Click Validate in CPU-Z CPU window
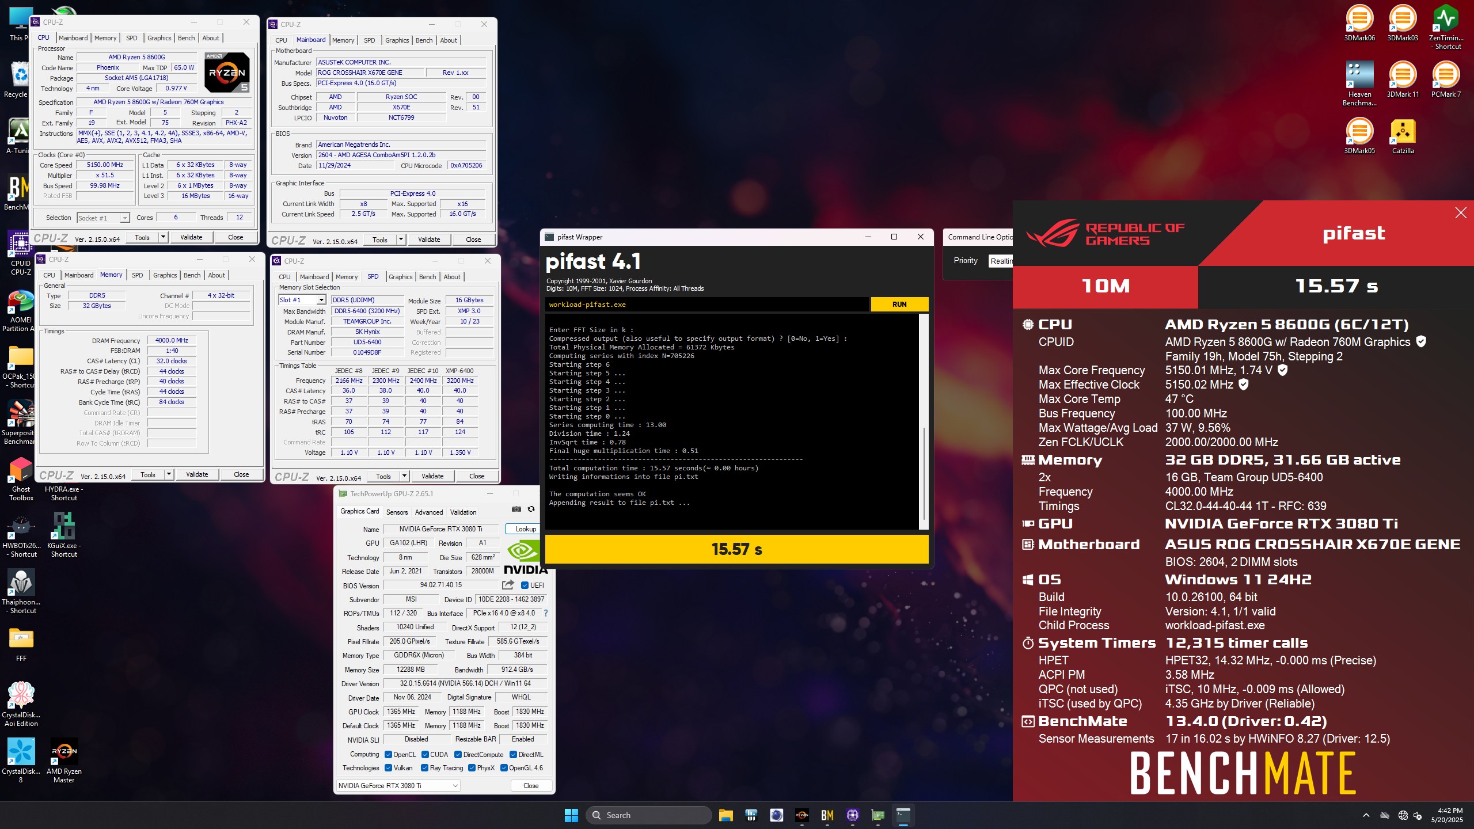Viewport: 1474px width, 829px height. [x=191, y=237]
